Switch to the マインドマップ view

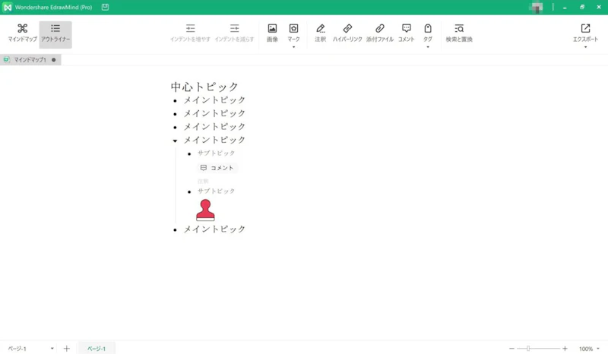tap(23, 33)
